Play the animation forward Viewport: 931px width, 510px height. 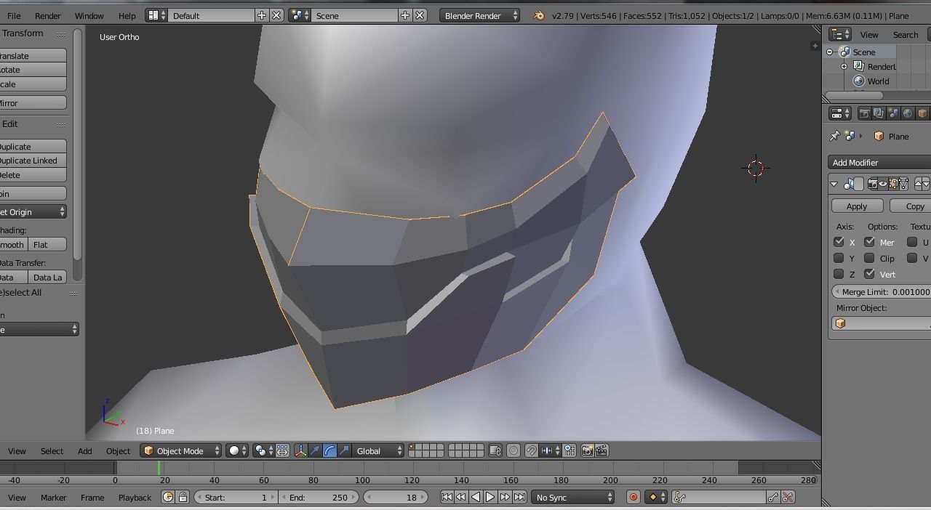point(490,498)
